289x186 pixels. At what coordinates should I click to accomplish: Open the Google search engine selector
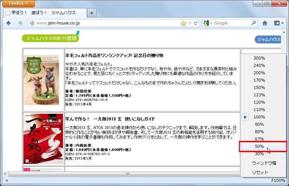[x=208, y=23]
